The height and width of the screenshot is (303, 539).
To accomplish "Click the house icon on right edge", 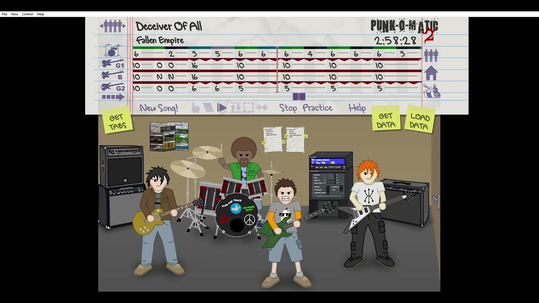I will click(431, 73).
